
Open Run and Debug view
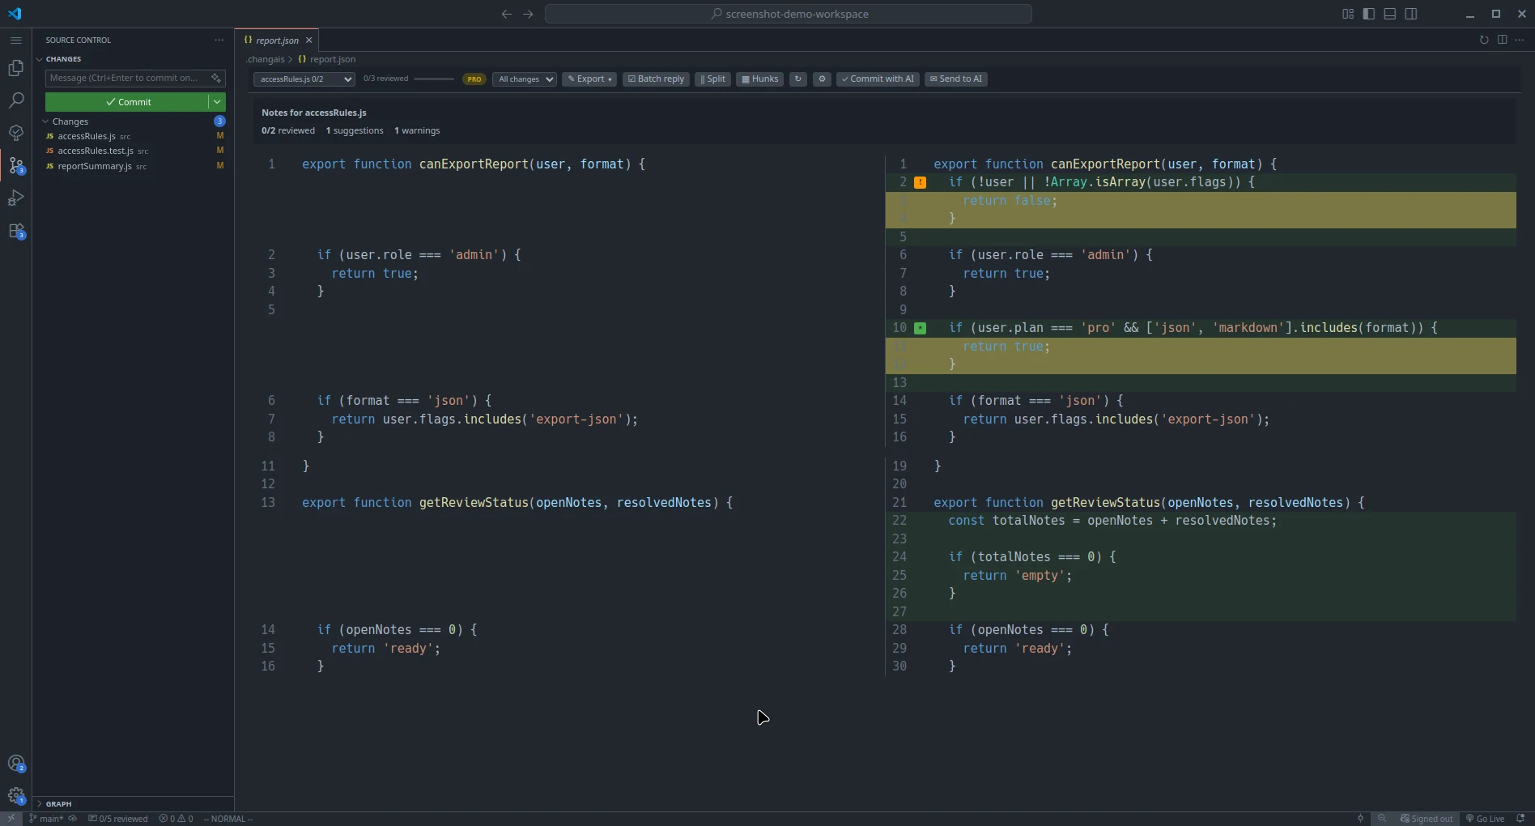pos(15,198)
